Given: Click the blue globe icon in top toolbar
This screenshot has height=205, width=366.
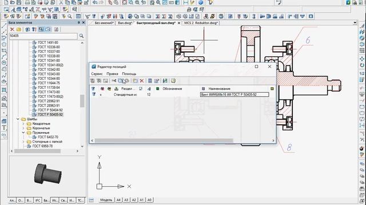Looking at the screenshot, I should click(x=201, y=2).
